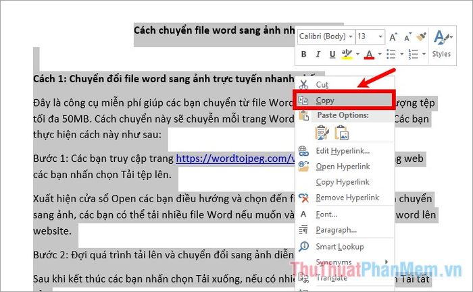Open the font size dropdown arrow

[x=380, y=36]
